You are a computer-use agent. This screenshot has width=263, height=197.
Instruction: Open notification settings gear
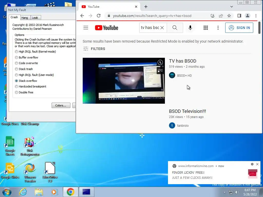coord(252,164)
